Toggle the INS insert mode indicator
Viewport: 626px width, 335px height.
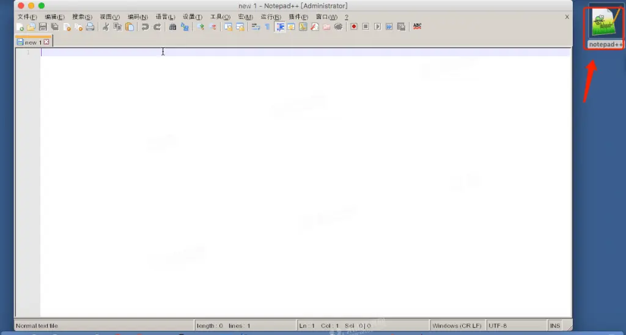[x=555, y=326]
